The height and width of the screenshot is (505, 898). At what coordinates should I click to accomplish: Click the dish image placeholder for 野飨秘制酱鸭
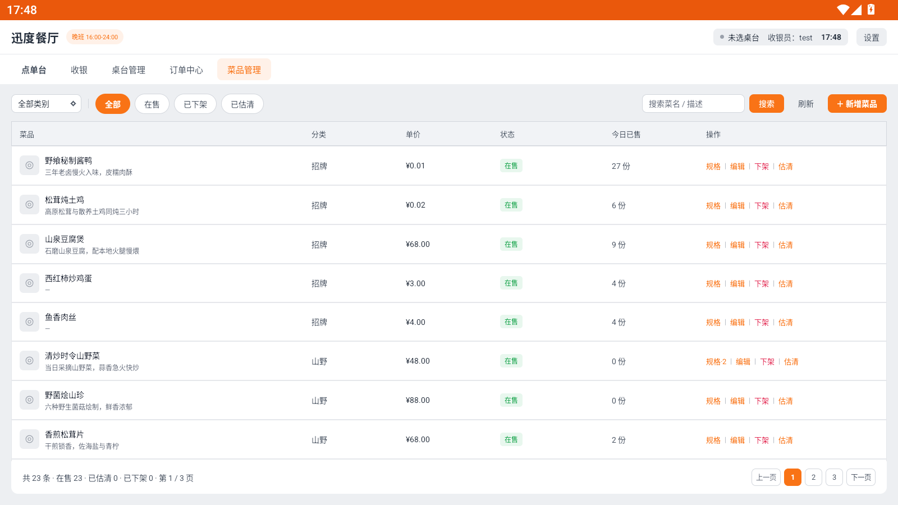point(29,166)
